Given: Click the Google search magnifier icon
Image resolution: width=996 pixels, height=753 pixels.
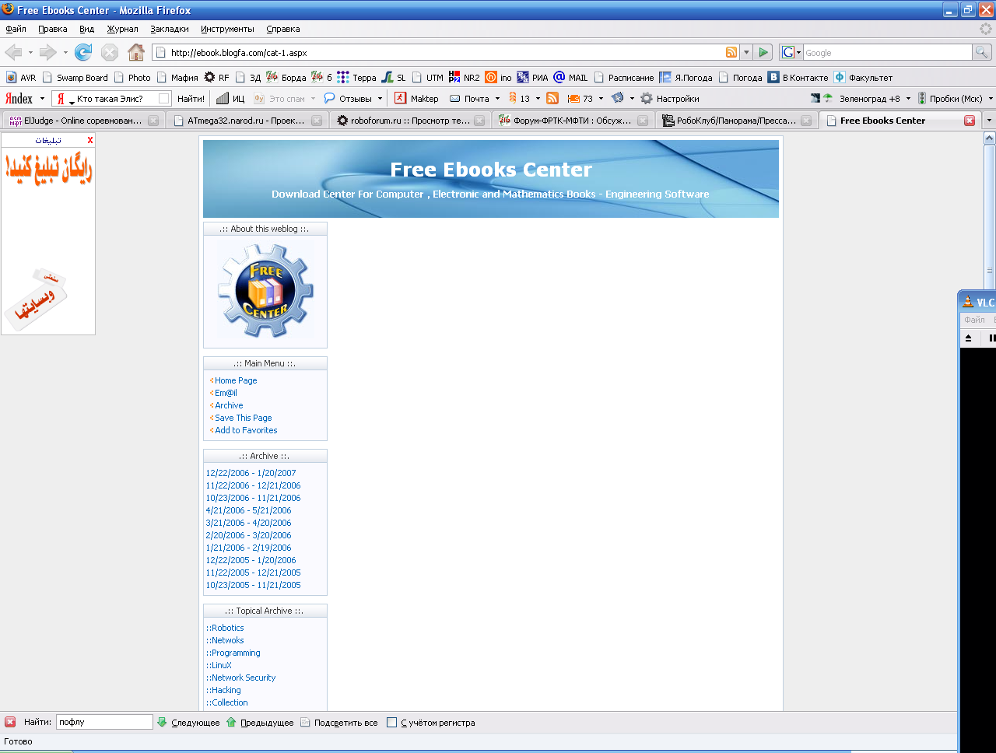Looking at the screenshot, I should coord(982,52).
